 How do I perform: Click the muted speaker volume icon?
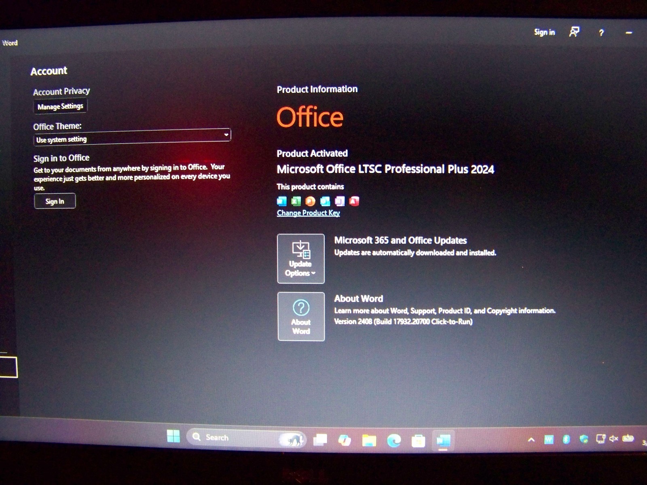(x=614, y=439)
